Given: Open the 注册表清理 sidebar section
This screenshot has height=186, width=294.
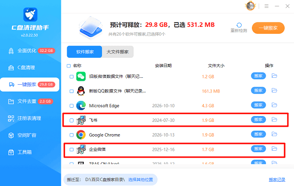Looking at the screenshot, I should (x=30, y=118).
